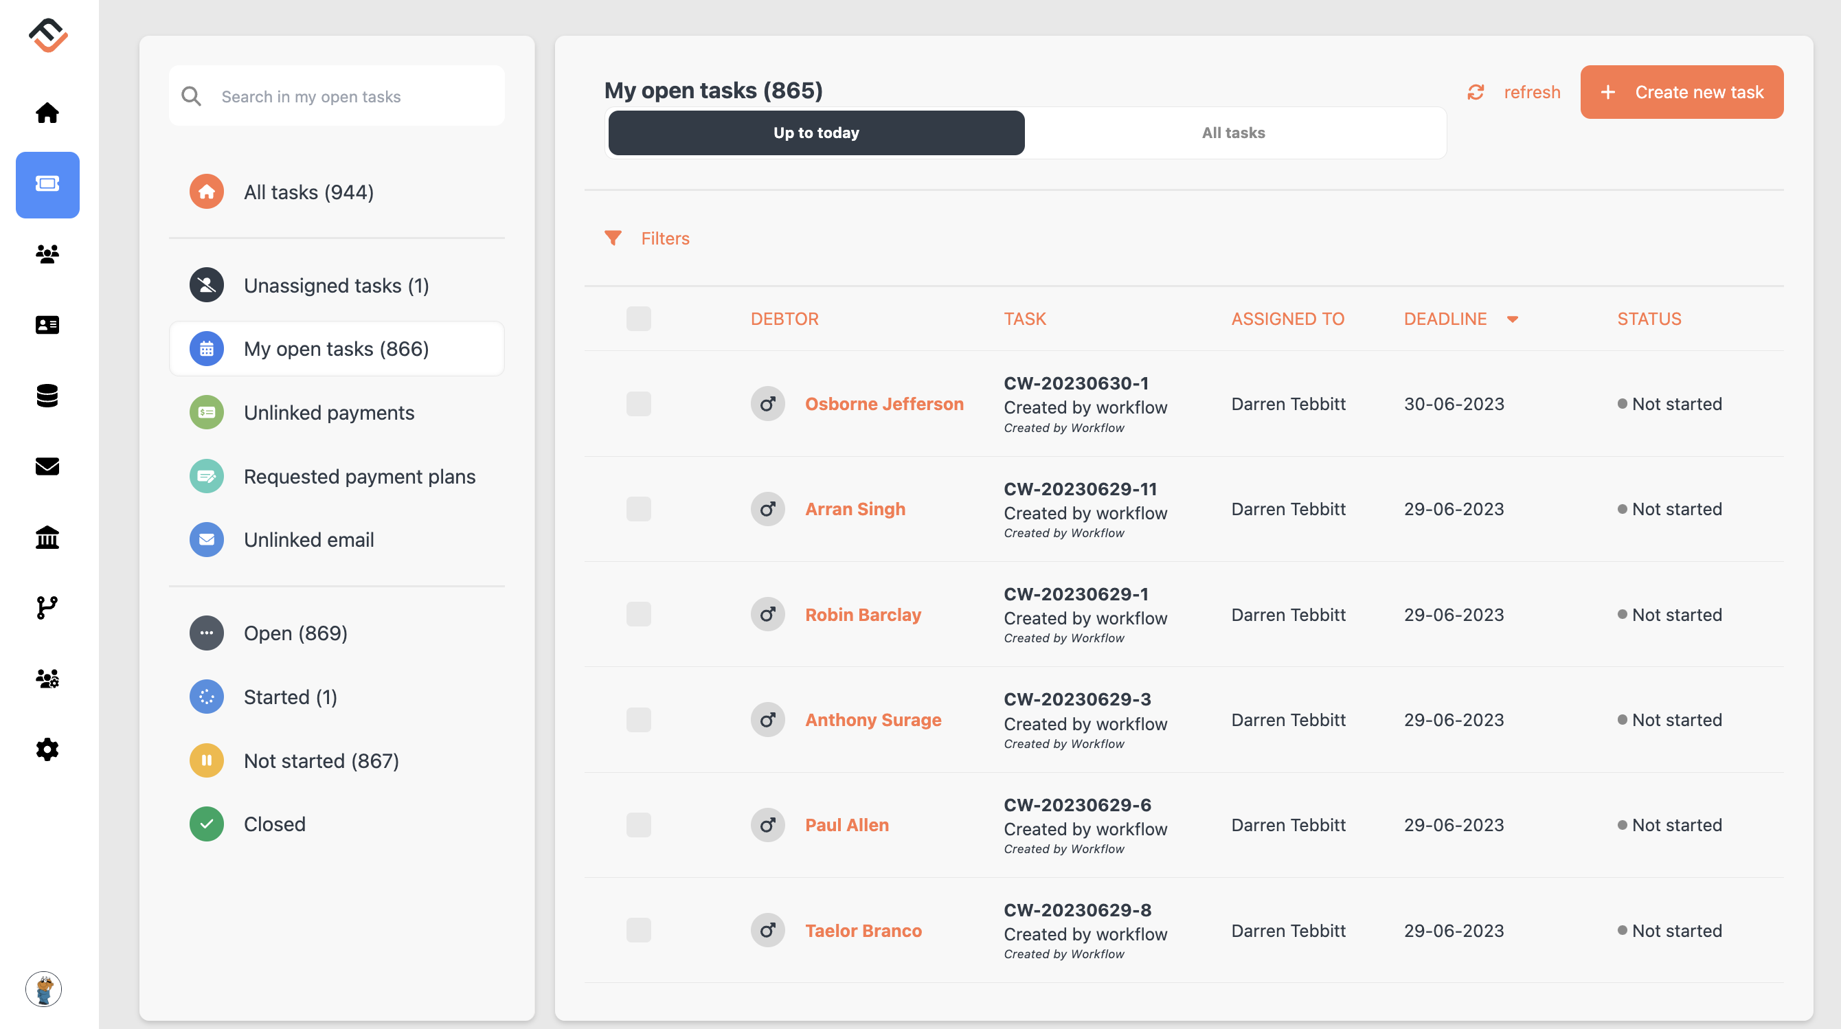Check the checkbox on Arran Singh's task row
This screenshot has width=1841, height=1029.
[638, 509]
